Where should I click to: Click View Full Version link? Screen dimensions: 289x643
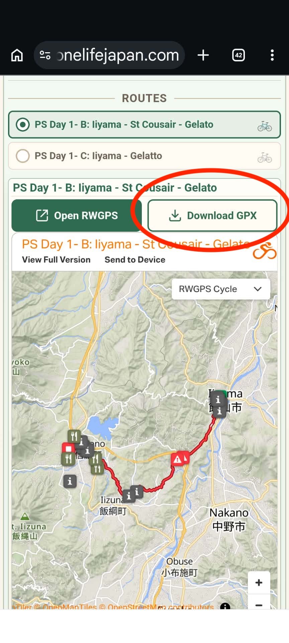56,260
